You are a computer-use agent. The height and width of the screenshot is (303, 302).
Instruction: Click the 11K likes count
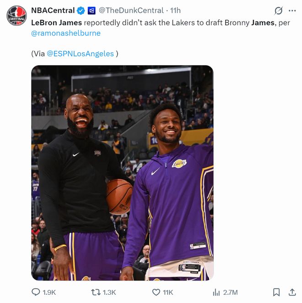coord(168,292)
